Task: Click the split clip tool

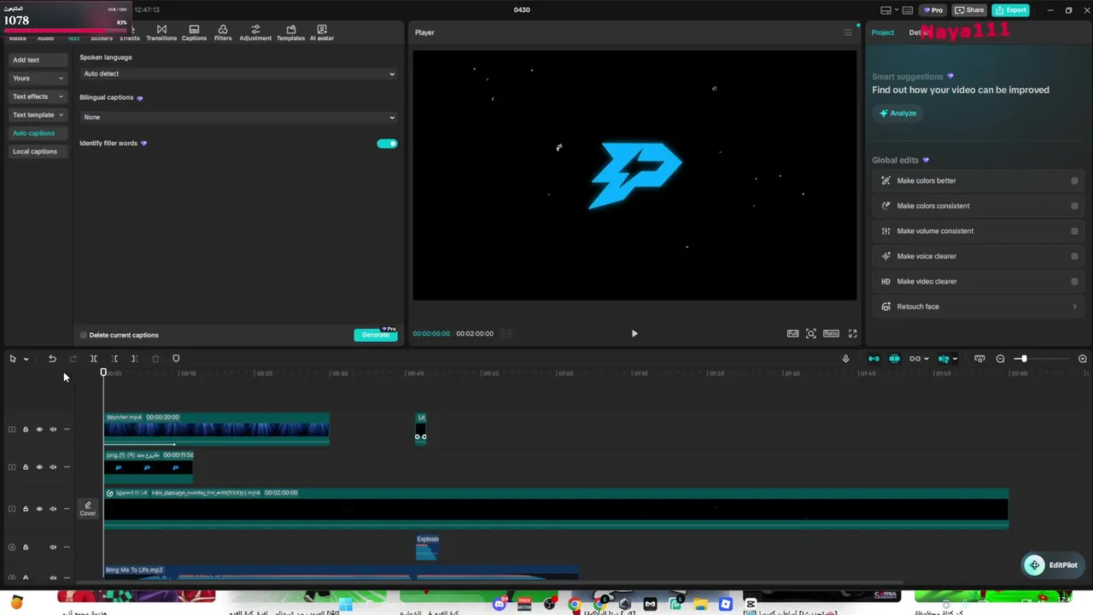Action: click(x=94, y=359)
